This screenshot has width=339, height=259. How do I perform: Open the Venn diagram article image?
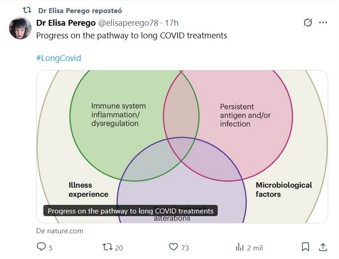[182, 135]
